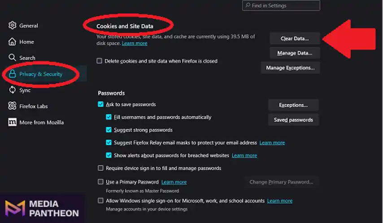Enable Require device sign in checkbox
Image resolution: width=383 pixels, height=223 pixels.
click(100, 168)
